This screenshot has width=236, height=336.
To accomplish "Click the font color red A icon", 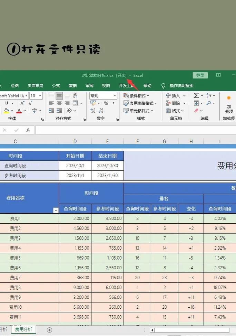I will coord(19,111).
